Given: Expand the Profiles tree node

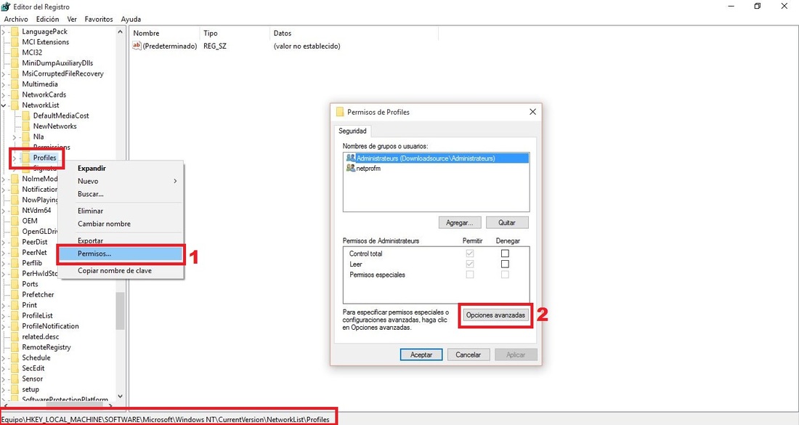Looking at the screenshot, I should 15,158.
